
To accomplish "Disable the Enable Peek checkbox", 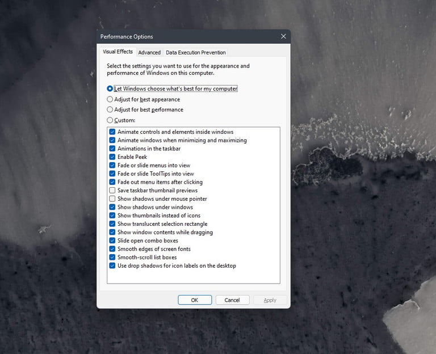I will click(112, 157).
